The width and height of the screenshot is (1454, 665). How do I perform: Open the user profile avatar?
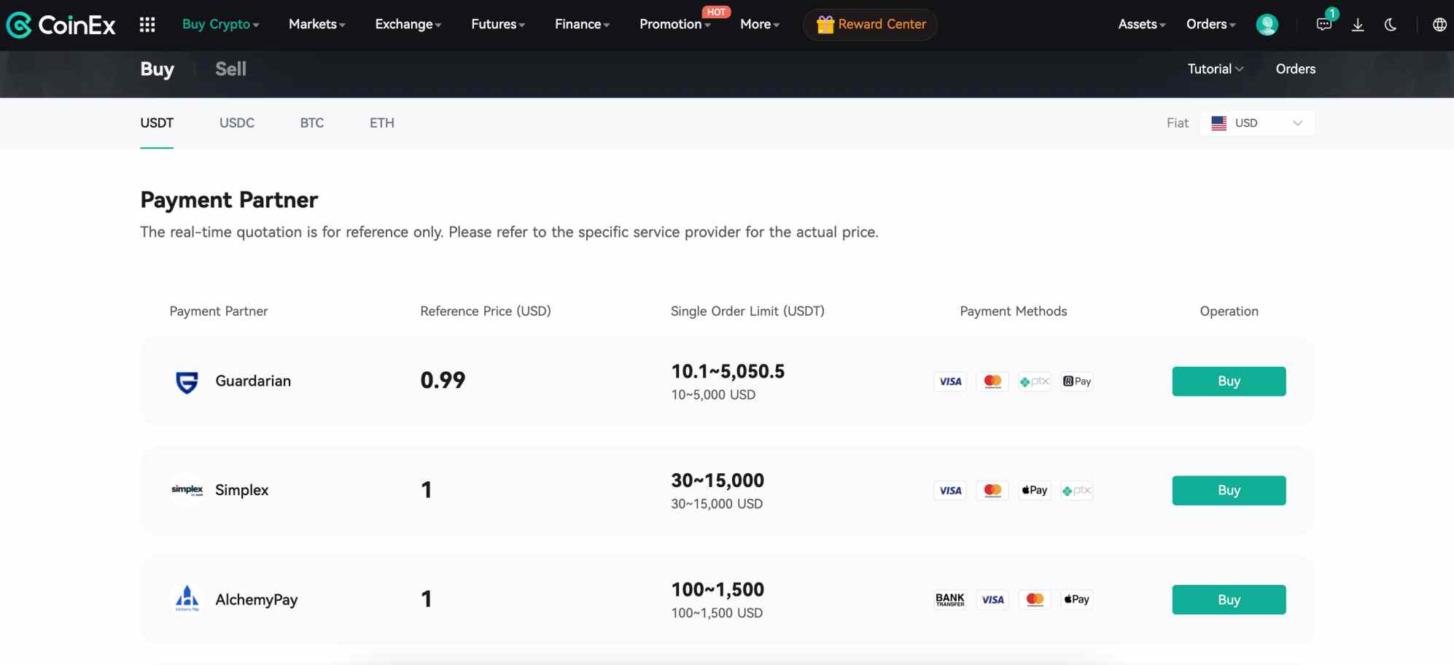coord(1267,25)
